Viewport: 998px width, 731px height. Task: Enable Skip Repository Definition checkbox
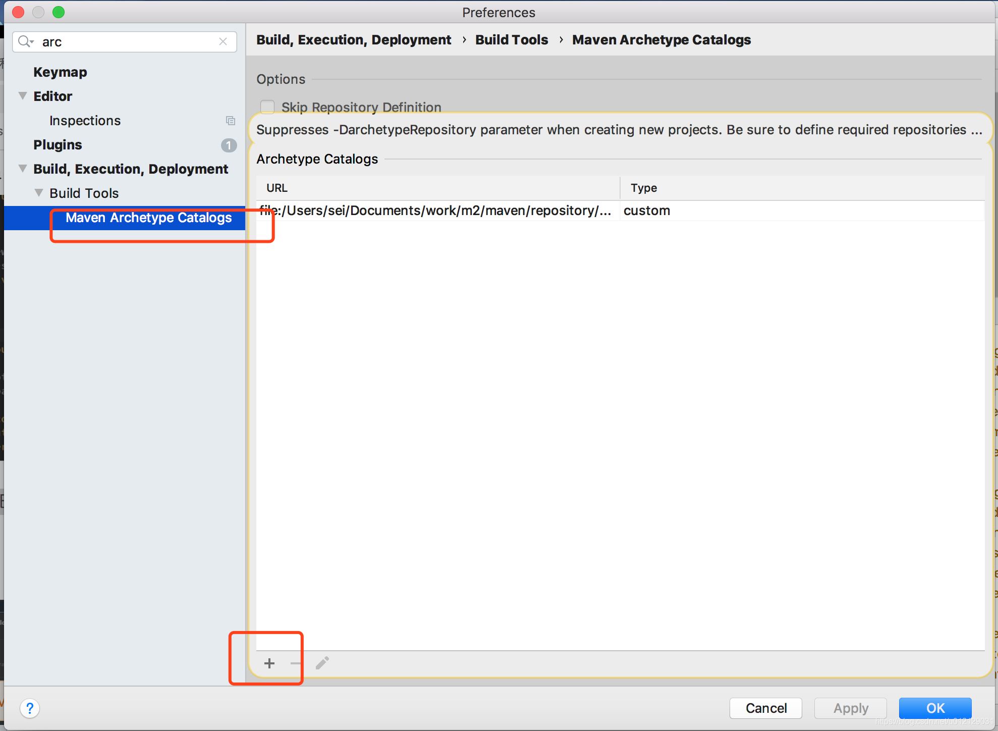pyautogui.click(x=267, y=107)
